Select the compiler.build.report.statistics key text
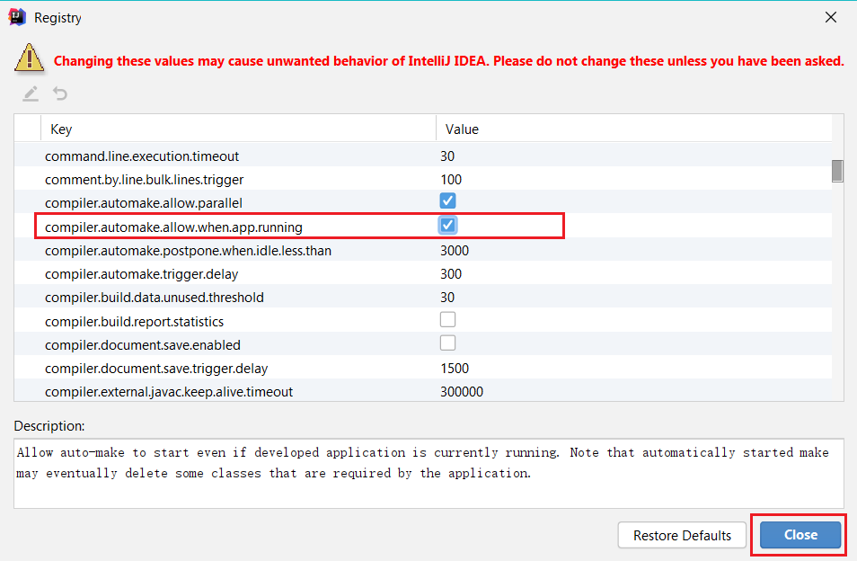 point(134,322)
